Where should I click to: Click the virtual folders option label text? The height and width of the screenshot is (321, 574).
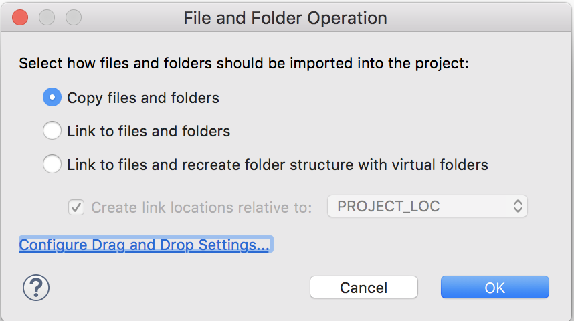pyautogui.click(x=278, y=164)
